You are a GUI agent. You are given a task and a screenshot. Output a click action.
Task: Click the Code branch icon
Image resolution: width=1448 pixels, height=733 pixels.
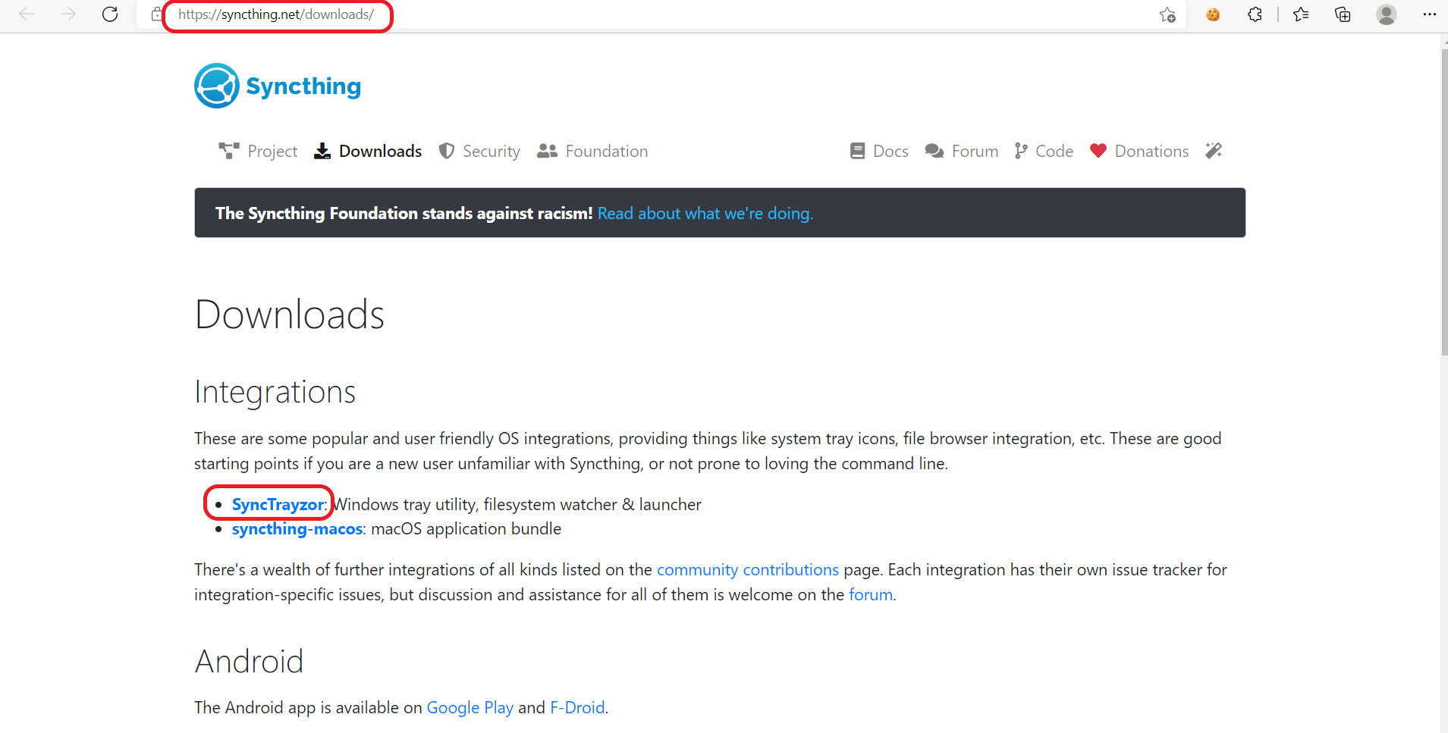[x=1021, y=151]
